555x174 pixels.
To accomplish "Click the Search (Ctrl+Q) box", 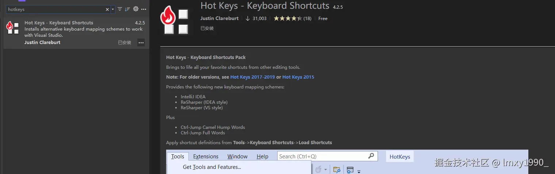I will click(327, 156).
